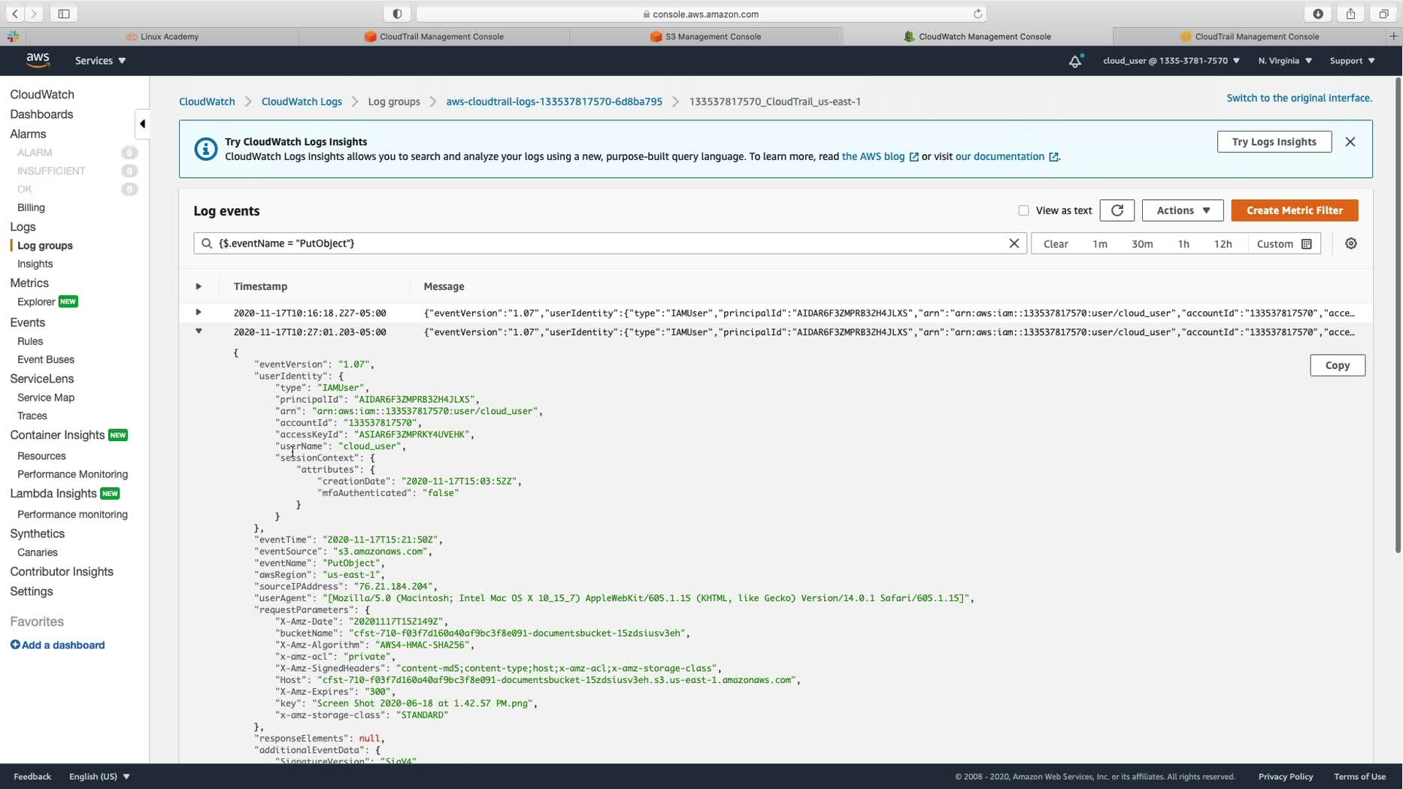
Task: Open the English (US) language selector
Action: point(99,776)
